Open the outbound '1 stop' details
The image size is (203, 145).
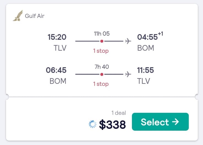tap(101, 51)
